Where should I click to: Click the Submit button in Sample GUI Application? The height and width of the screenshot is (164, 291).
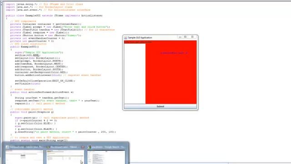click(161, 106)
